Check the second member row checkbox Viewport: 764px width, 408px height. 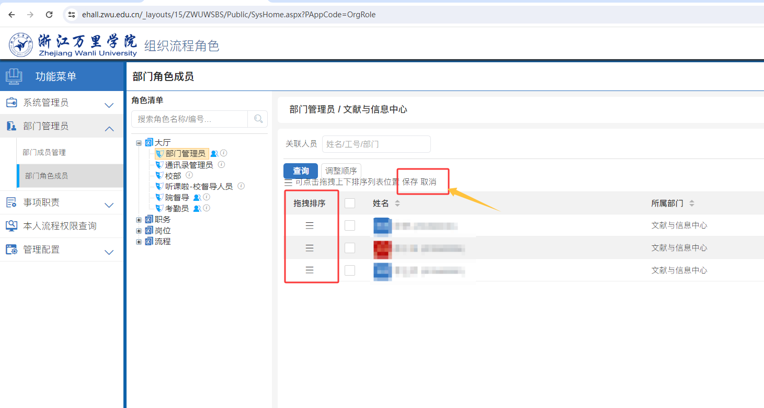tap(350, 248)
